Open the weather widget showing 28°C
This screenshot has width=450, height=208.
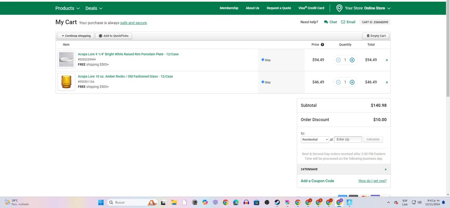(17, 203)
